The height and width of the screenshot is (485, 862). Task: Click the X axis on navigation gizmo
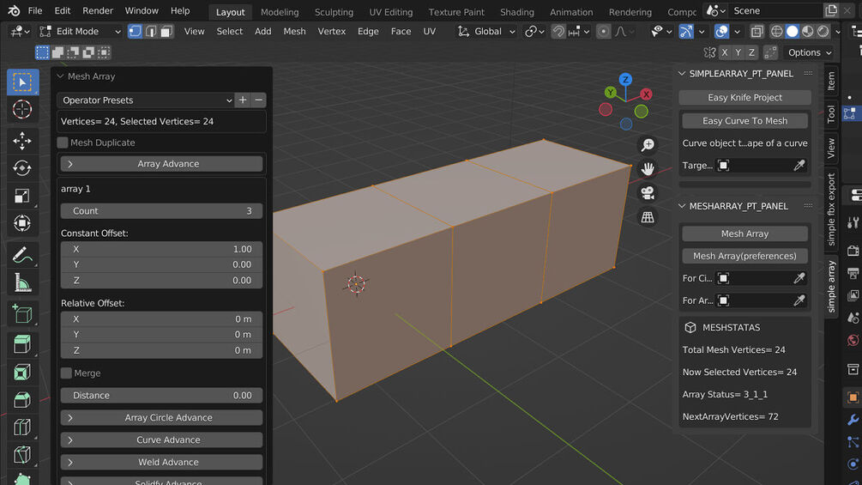click(646, 94)
